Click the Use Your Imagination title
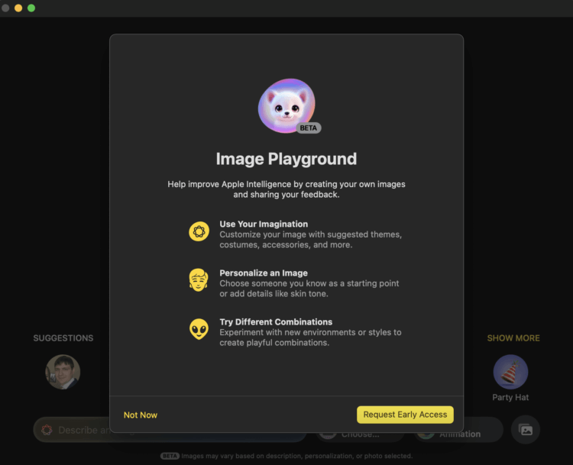This screenshot has height=465, width=573. pyautogui.click(x=264, y=224)
